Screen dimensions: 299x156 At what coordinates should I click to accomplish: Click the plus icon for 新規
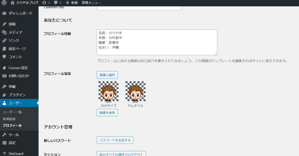coord(67,3)
